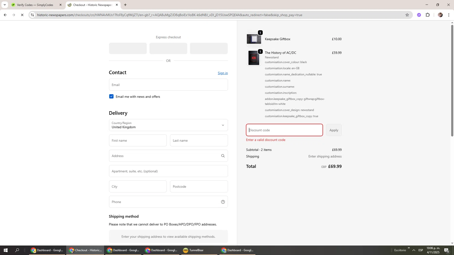Click The History of AC/DC thumbnail
Viewport: 454px width, 255px height.
point(254,58)
